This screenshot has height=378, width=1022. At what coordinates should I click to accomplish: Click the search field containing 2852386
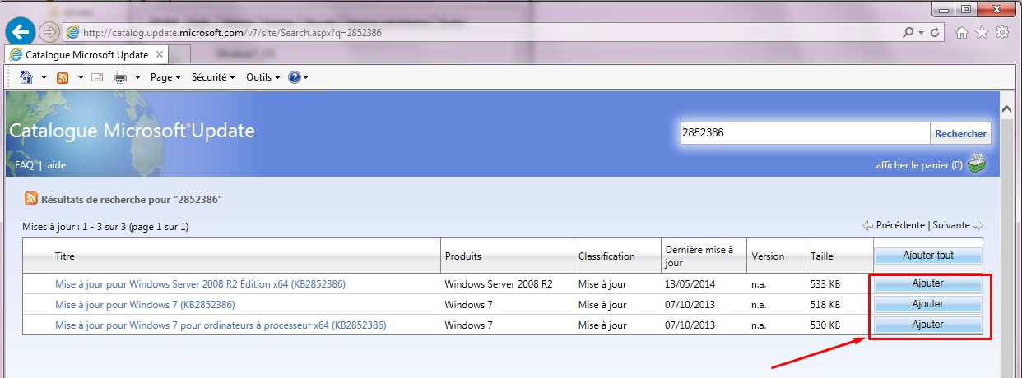(x=804, y=133)
